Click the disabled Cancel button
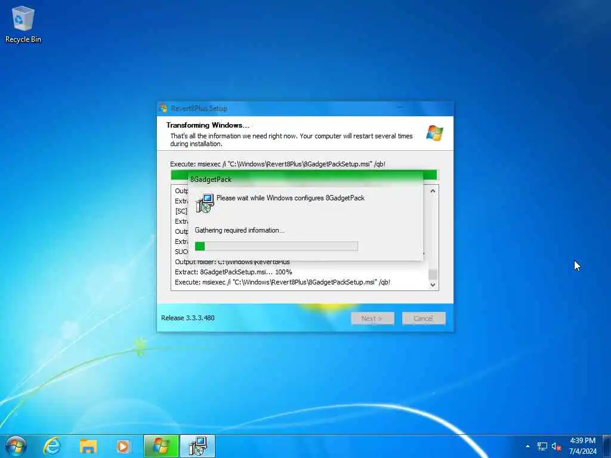The height and width of the screenshot is (458, 611). (x=424, y=318)
